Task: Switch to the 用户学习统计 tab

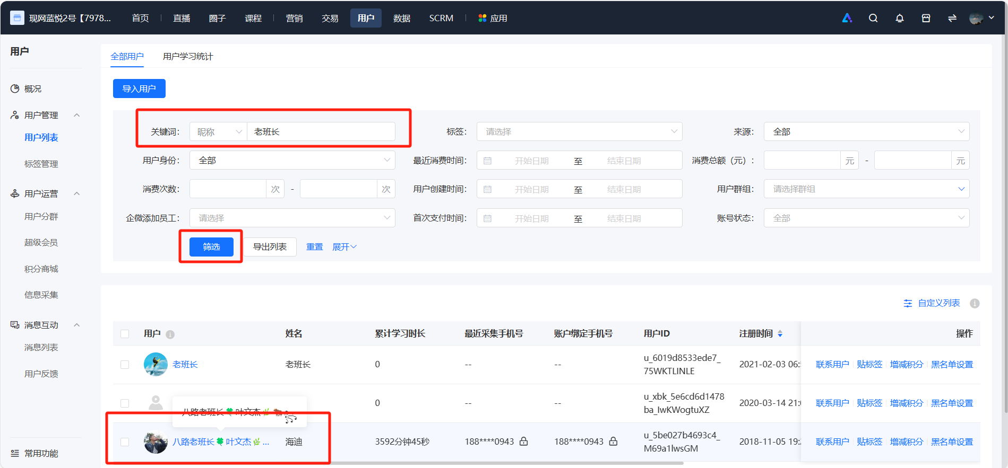Action: [x=187, y=56]
